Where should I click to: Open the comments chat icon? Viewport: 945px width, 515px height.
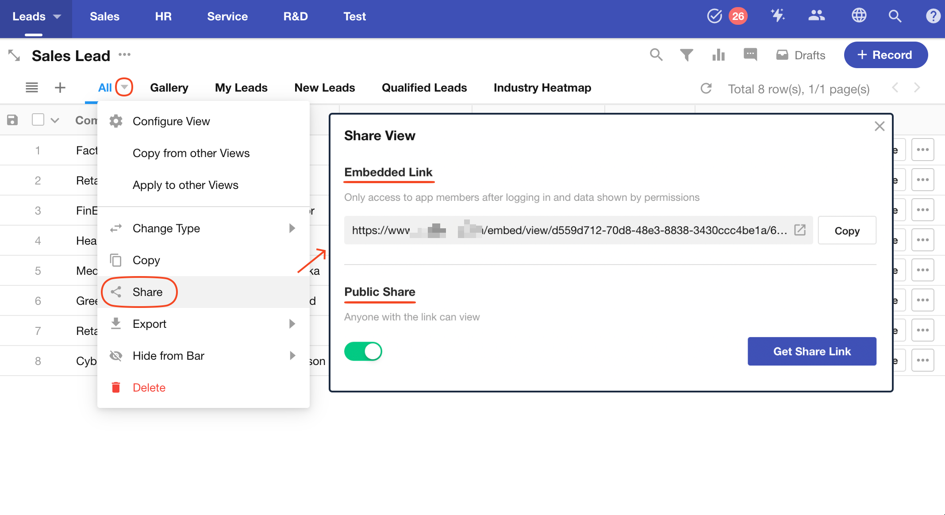tap(750, 55)
